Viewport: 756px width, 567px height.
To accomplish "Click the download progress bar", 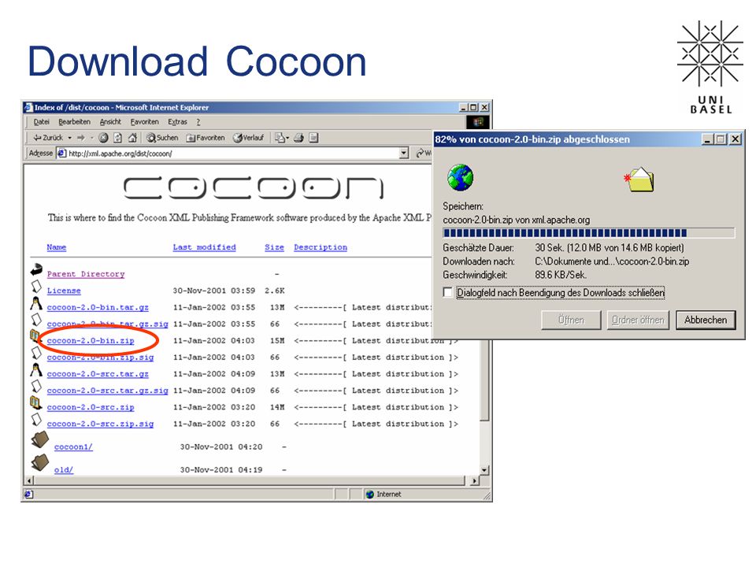I will 589,233.
